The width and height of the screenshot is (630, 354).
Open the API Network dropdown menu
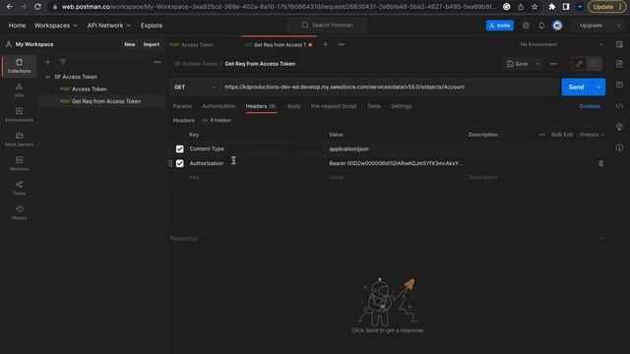[109, 26]
